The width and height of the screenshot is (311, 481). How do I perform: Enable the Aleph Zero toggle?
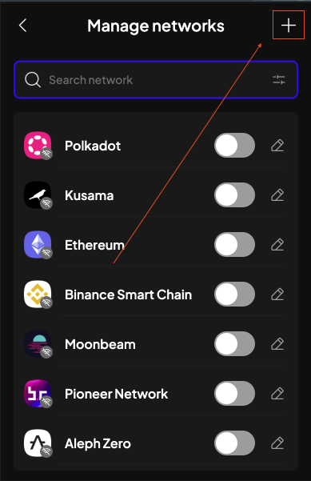234,443
